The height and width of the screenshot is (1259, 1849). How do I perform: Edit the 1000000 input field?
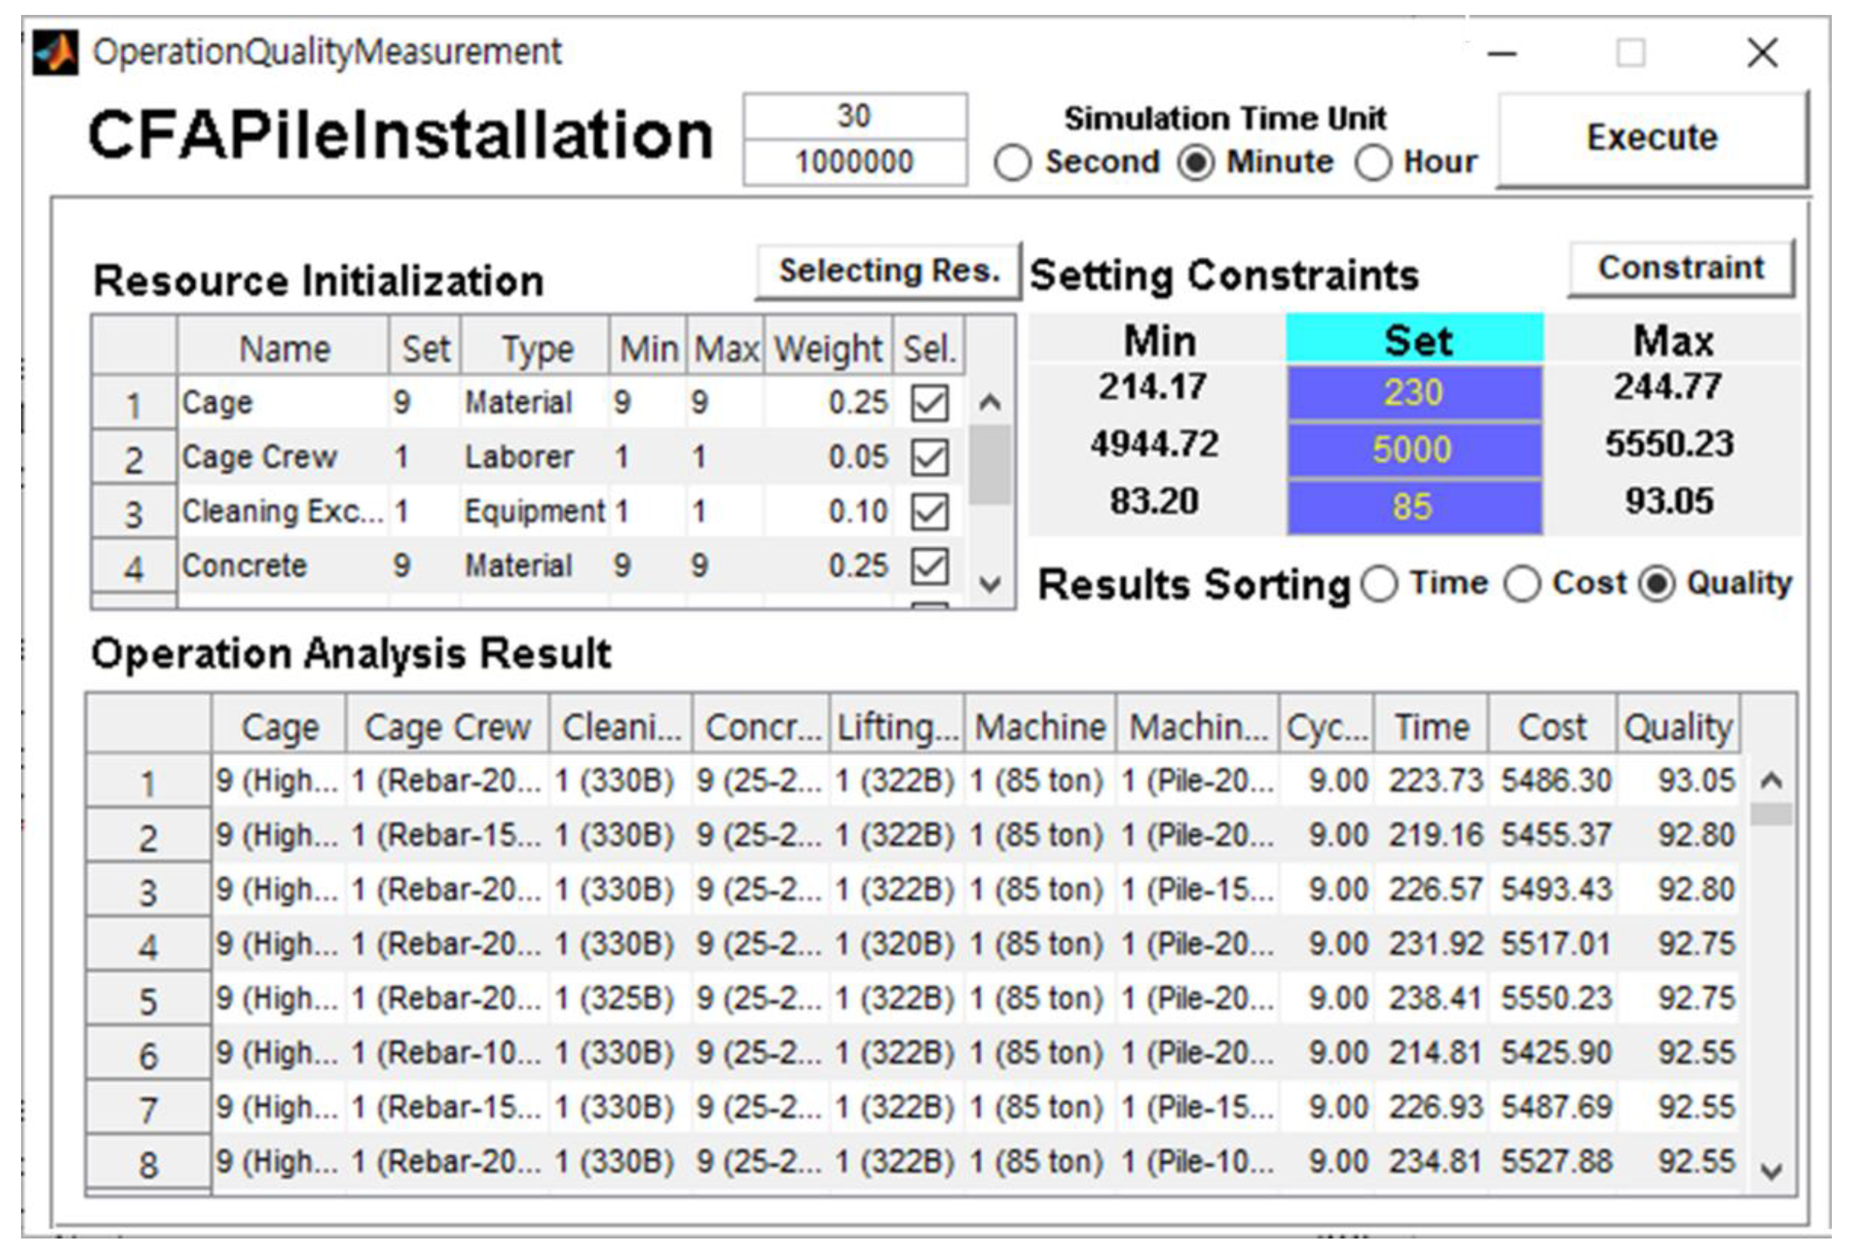click(855, 163)
